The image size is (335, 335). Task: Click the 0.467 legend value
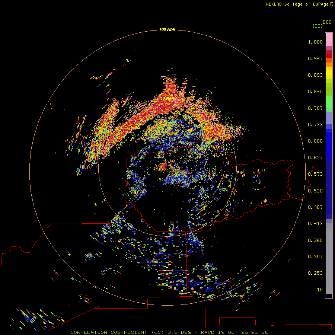click(x=315, y=207)
